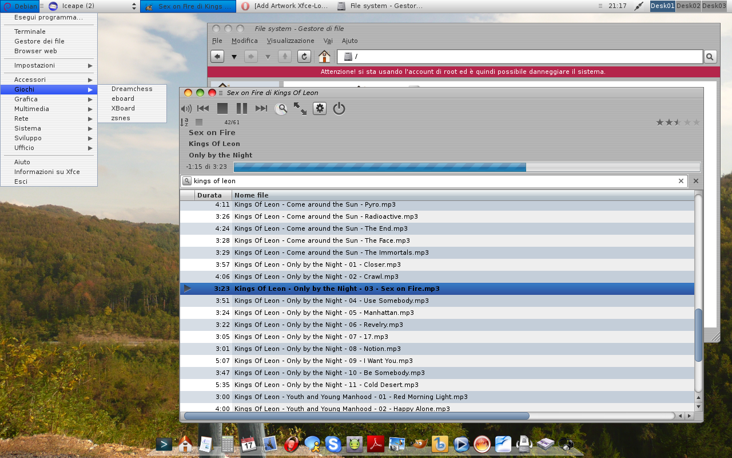Launch terminal from the dock
Image resolution: width=732 pixels, height=458 pixels.
pyautogui.click(x=164, y=444)
